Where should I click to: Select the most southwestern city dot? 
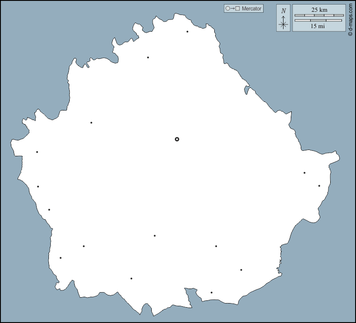61,258
